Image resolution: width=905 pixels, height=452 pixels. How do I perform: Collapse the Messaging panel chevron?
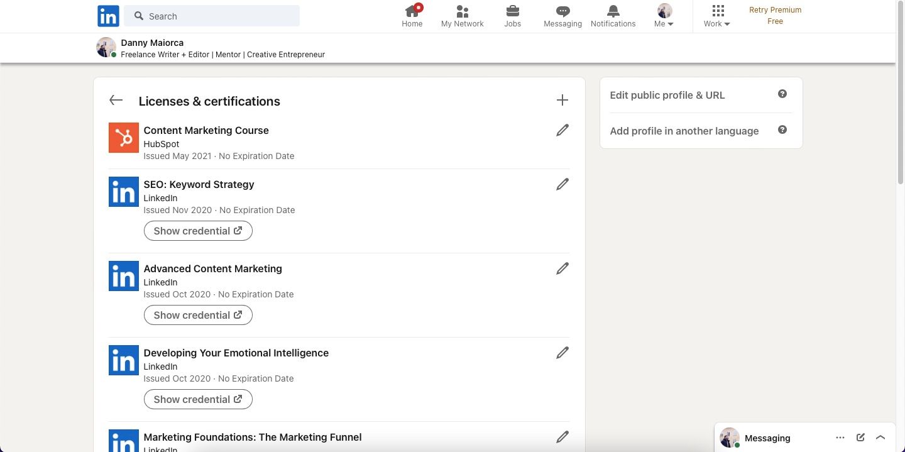880,436
